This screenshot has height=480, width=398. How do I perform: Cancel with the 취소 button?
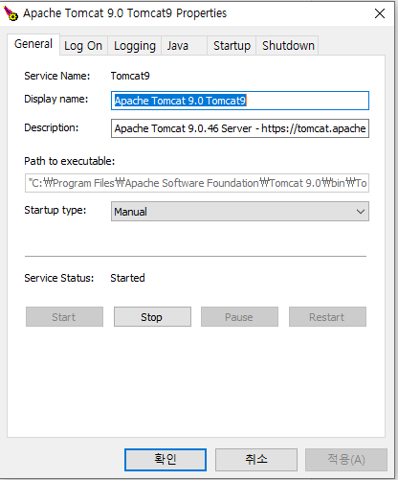pyautogui.click(x=256, y=460)
